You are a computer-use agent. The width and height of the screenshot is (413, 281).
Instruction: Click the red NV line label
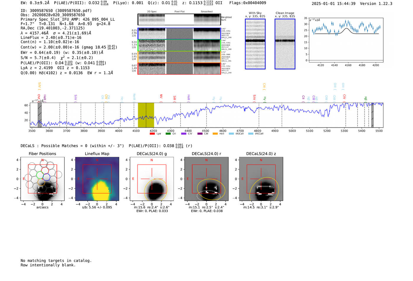click(161, 98)
